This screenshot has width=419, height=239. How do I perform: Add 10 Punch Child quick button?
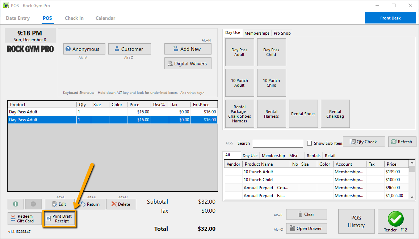pos(271,83)
